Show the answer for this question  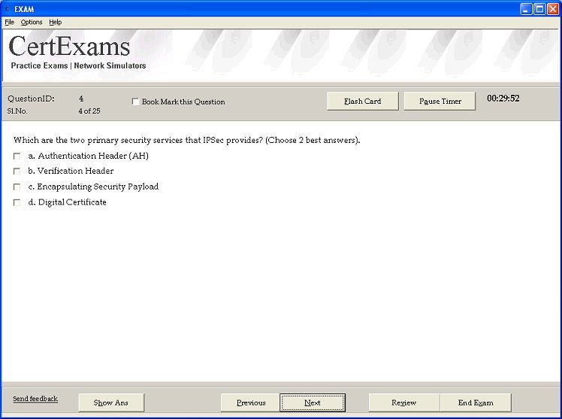coord(111,402)
